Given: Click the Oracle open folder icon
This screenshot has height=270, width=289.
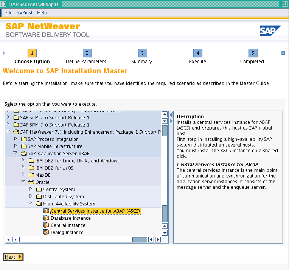Looking at the screenshot, I should point(31,182).
